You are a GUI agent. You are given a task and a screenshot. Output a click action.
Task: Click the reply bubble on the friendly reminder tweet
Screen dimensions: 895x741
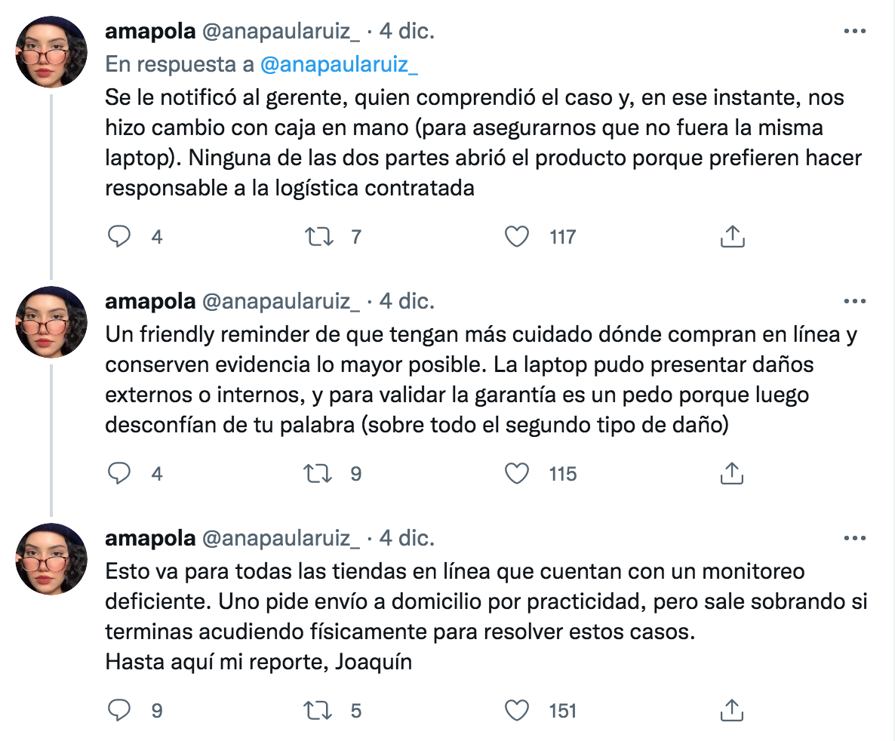(x=119, y=474)
